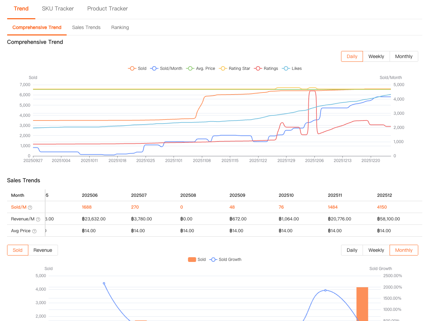This screenshot has width=427, height=321.
Task: Set comprehensive trend chart to Monthly
Action: coord(404,56)
